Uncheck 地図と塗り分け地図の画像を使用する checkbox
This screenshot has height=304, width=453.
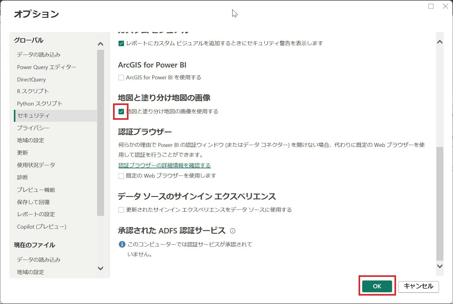pos(121,112)
